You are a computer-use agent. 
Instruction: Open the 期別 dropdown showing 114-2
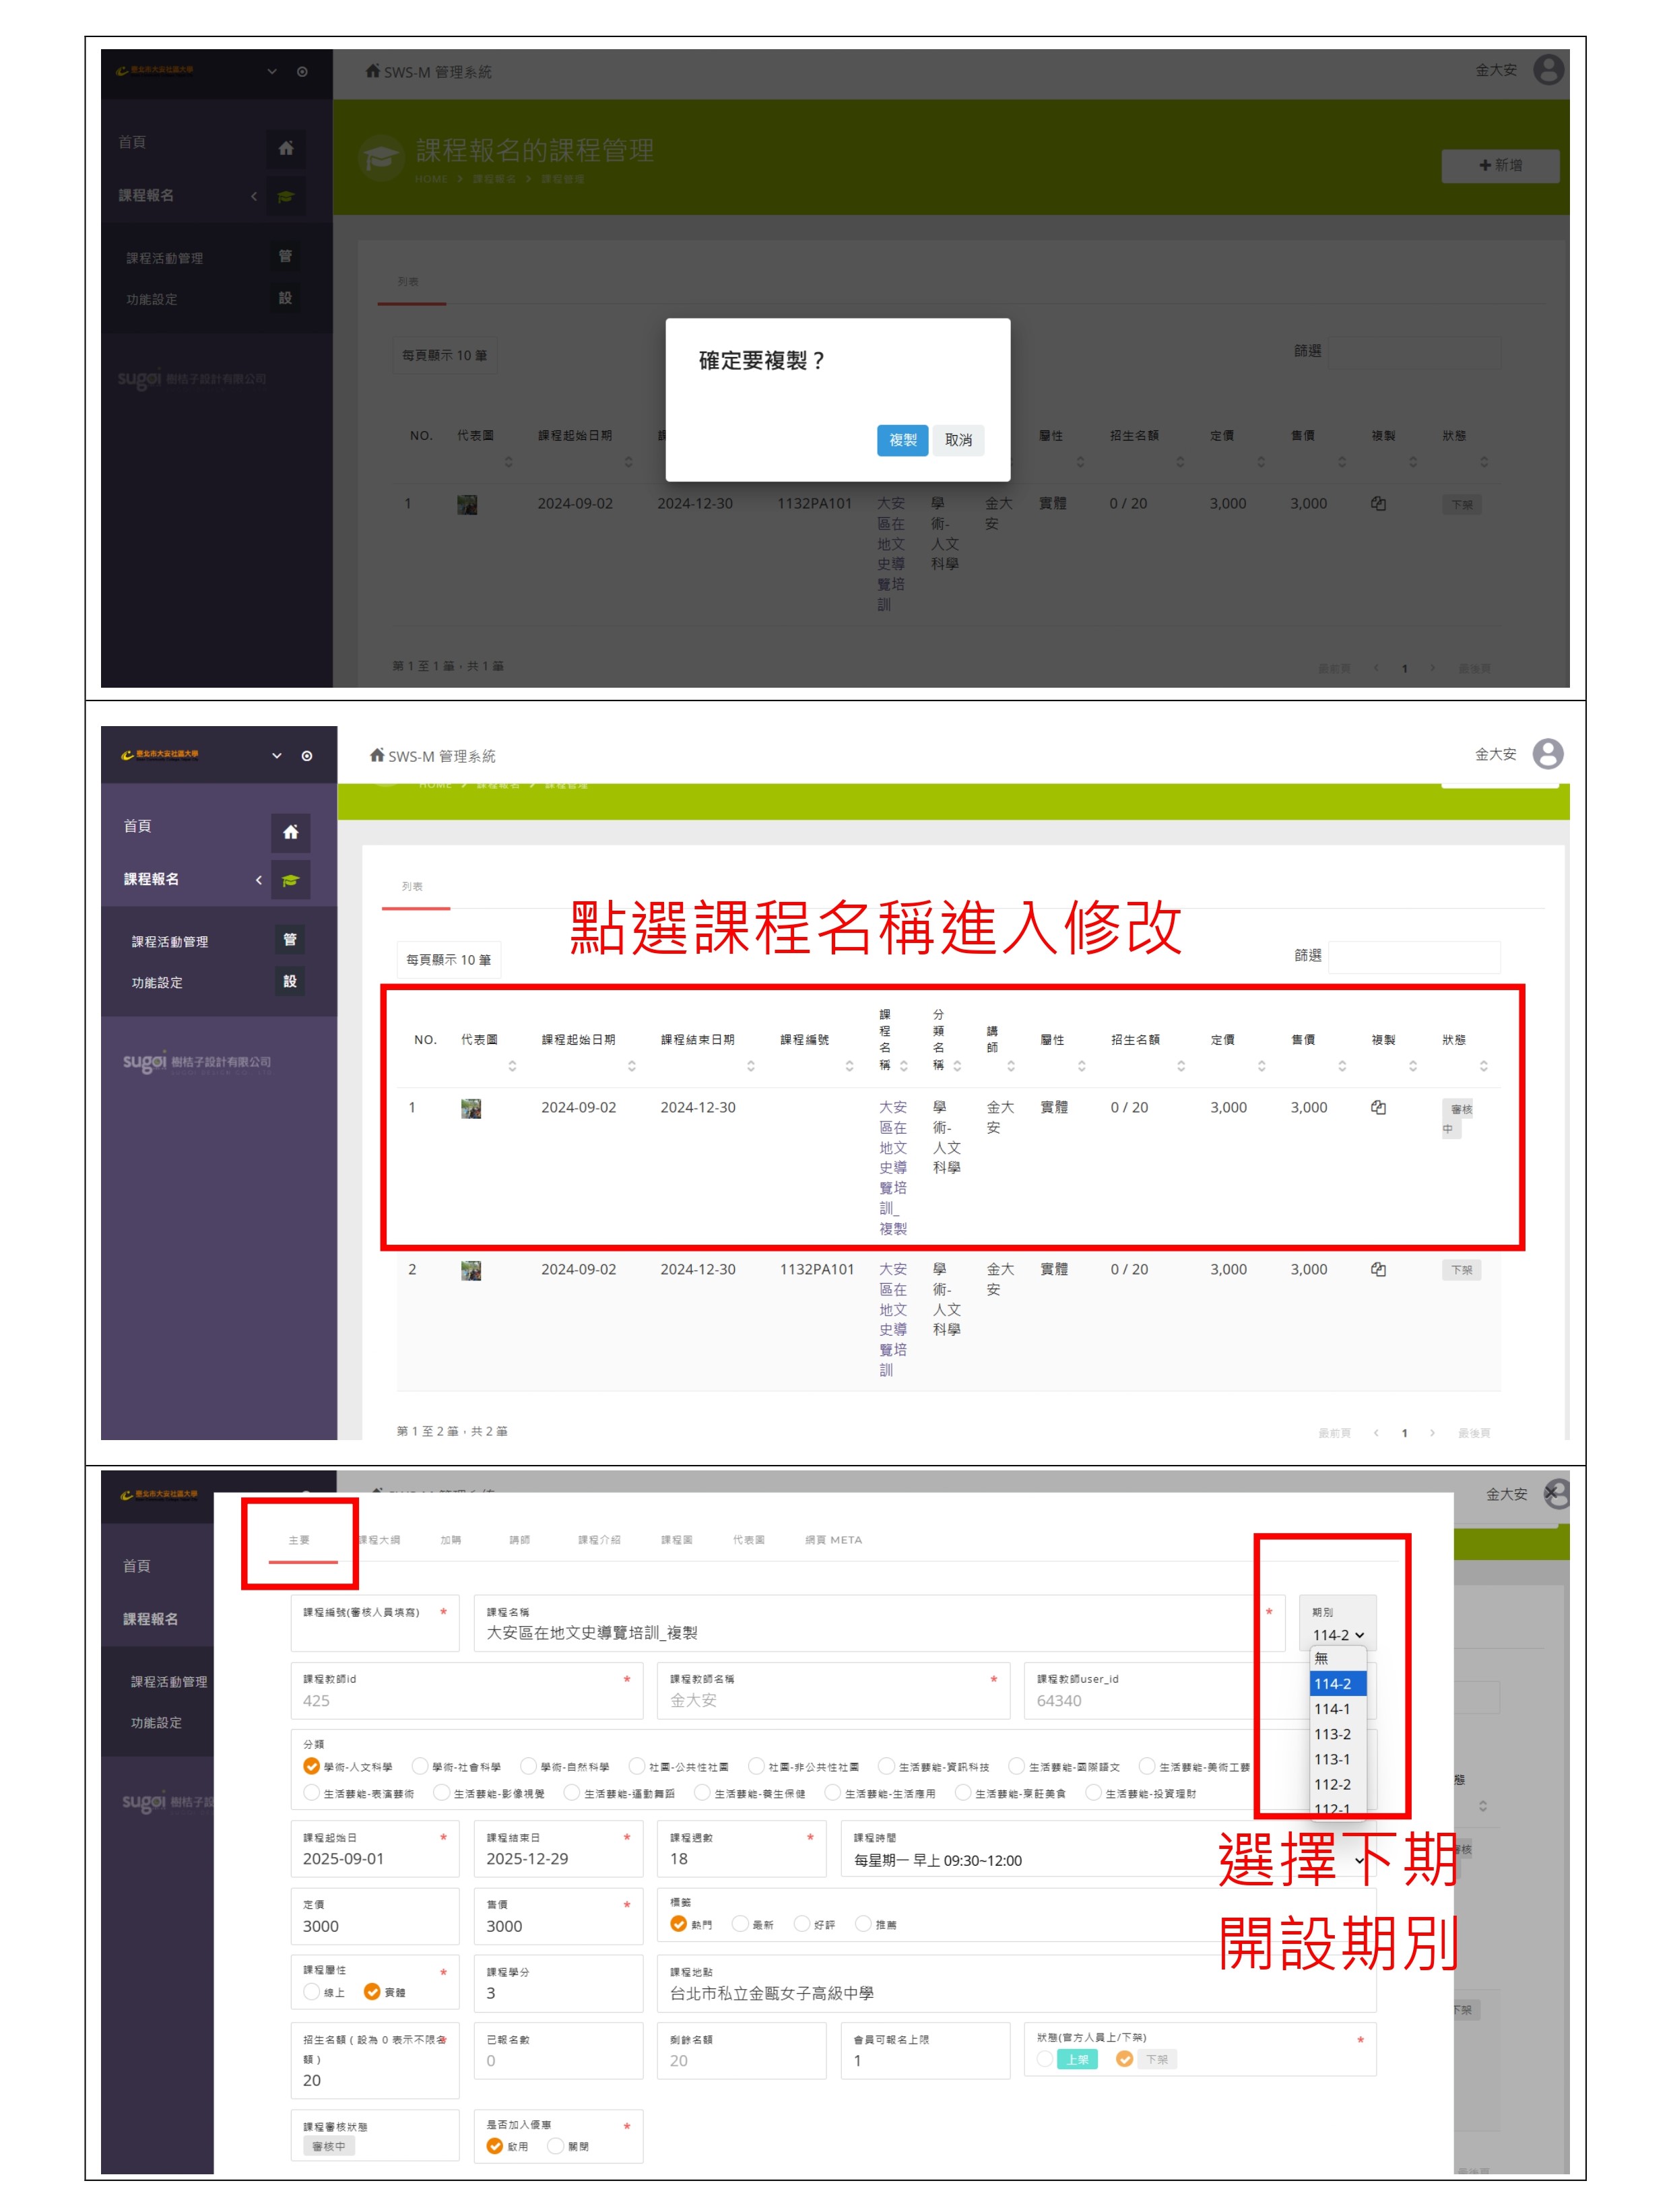click(x=1338, y=1635)
